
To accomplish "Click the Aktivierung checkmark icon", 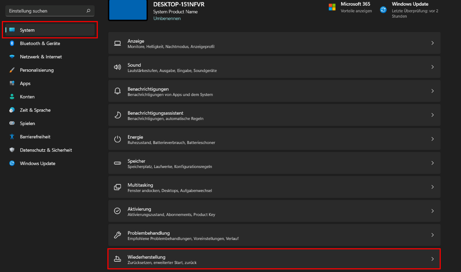I will [117, 211].
